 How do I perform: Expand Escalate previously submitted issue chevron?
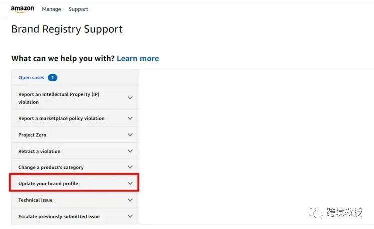tap(130, 216)
